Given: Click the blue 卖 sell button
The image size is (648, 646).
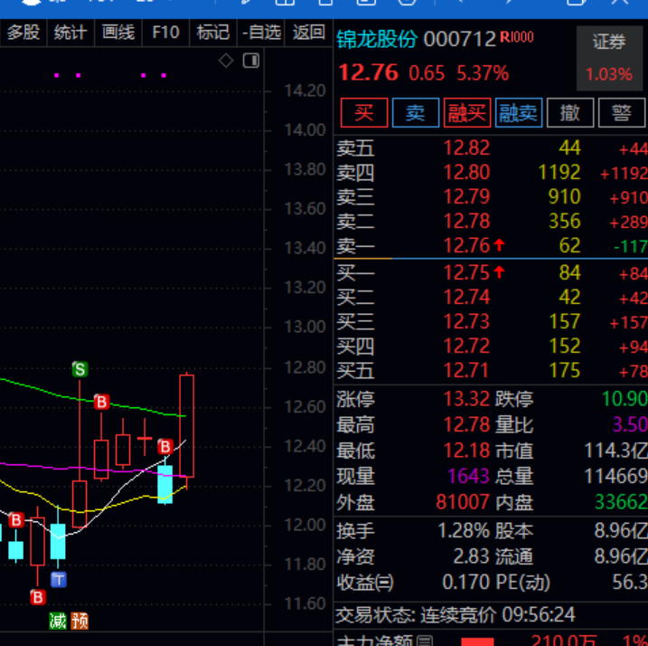Looking at the screenshot, I should [416, 112].
